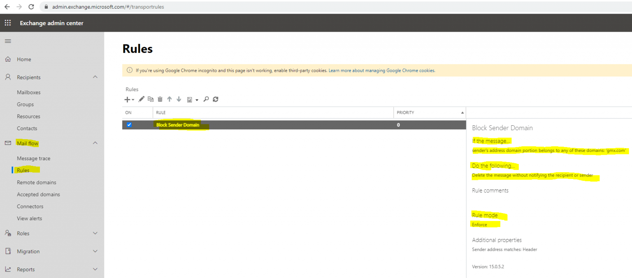The height and width of the screenshot is (278, 632).
Task: Open the app launcher waffle icon
Action: [7, 23]
